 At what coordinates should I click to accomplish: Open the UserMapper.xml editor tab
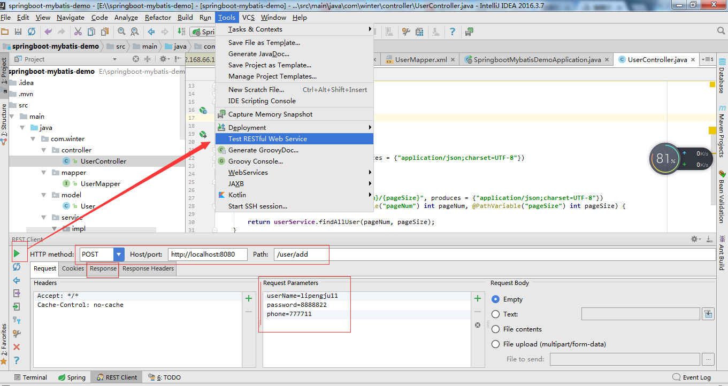(x=420, y=59)
